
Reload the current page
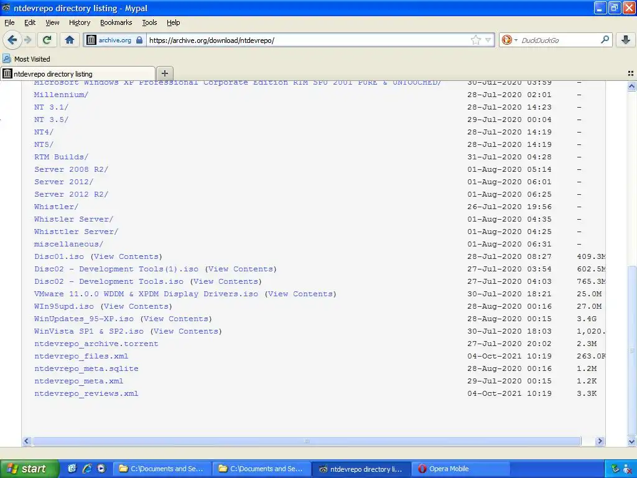[x=47, y=40]
